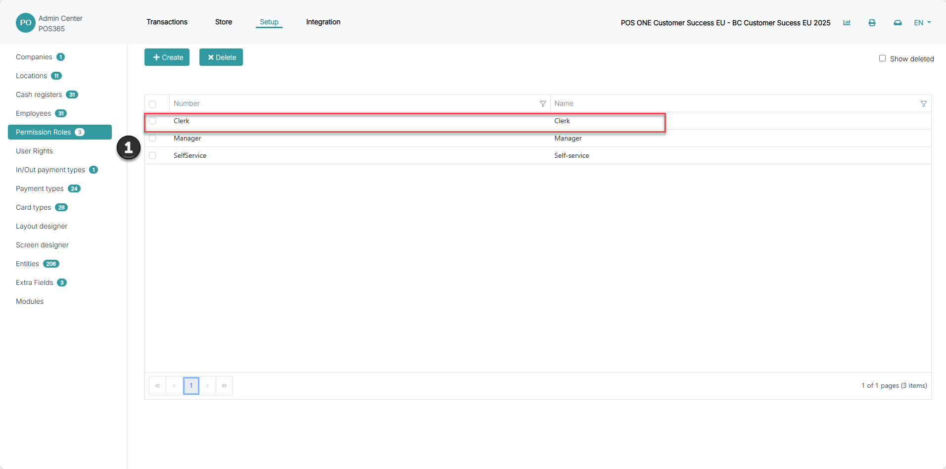Open Layout designer in the sidebar
The height and width of the screenshot is (469, 946).
(42, 226)
